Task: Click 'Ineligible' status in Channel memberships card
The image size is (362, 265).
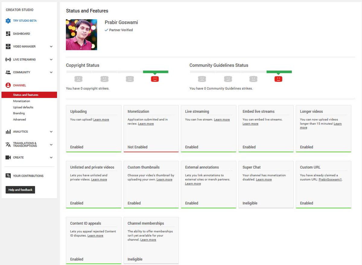Action: point(135,259)
